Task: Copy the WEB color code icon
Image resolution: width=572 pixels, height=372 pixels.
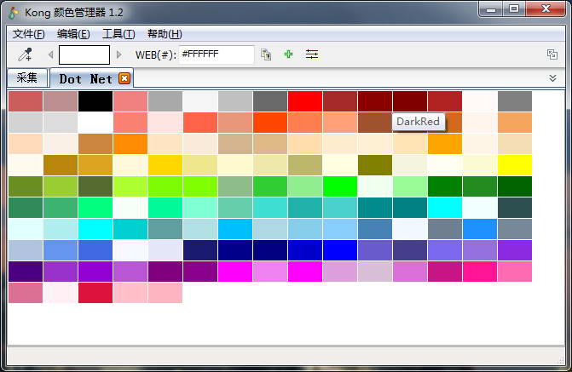Action: [266, 54]
